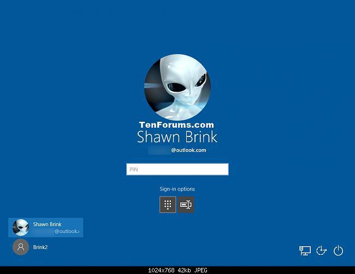The width and height of the screenshot is (355, 274).
Task: Select the PIN keypad sign-in option
Action: click(x=168, y=205)
